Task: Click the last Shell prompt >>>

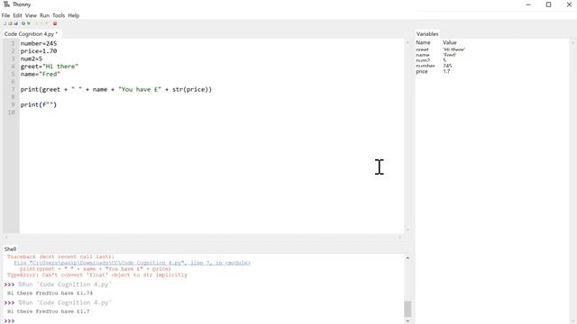Action: [10, 320]
